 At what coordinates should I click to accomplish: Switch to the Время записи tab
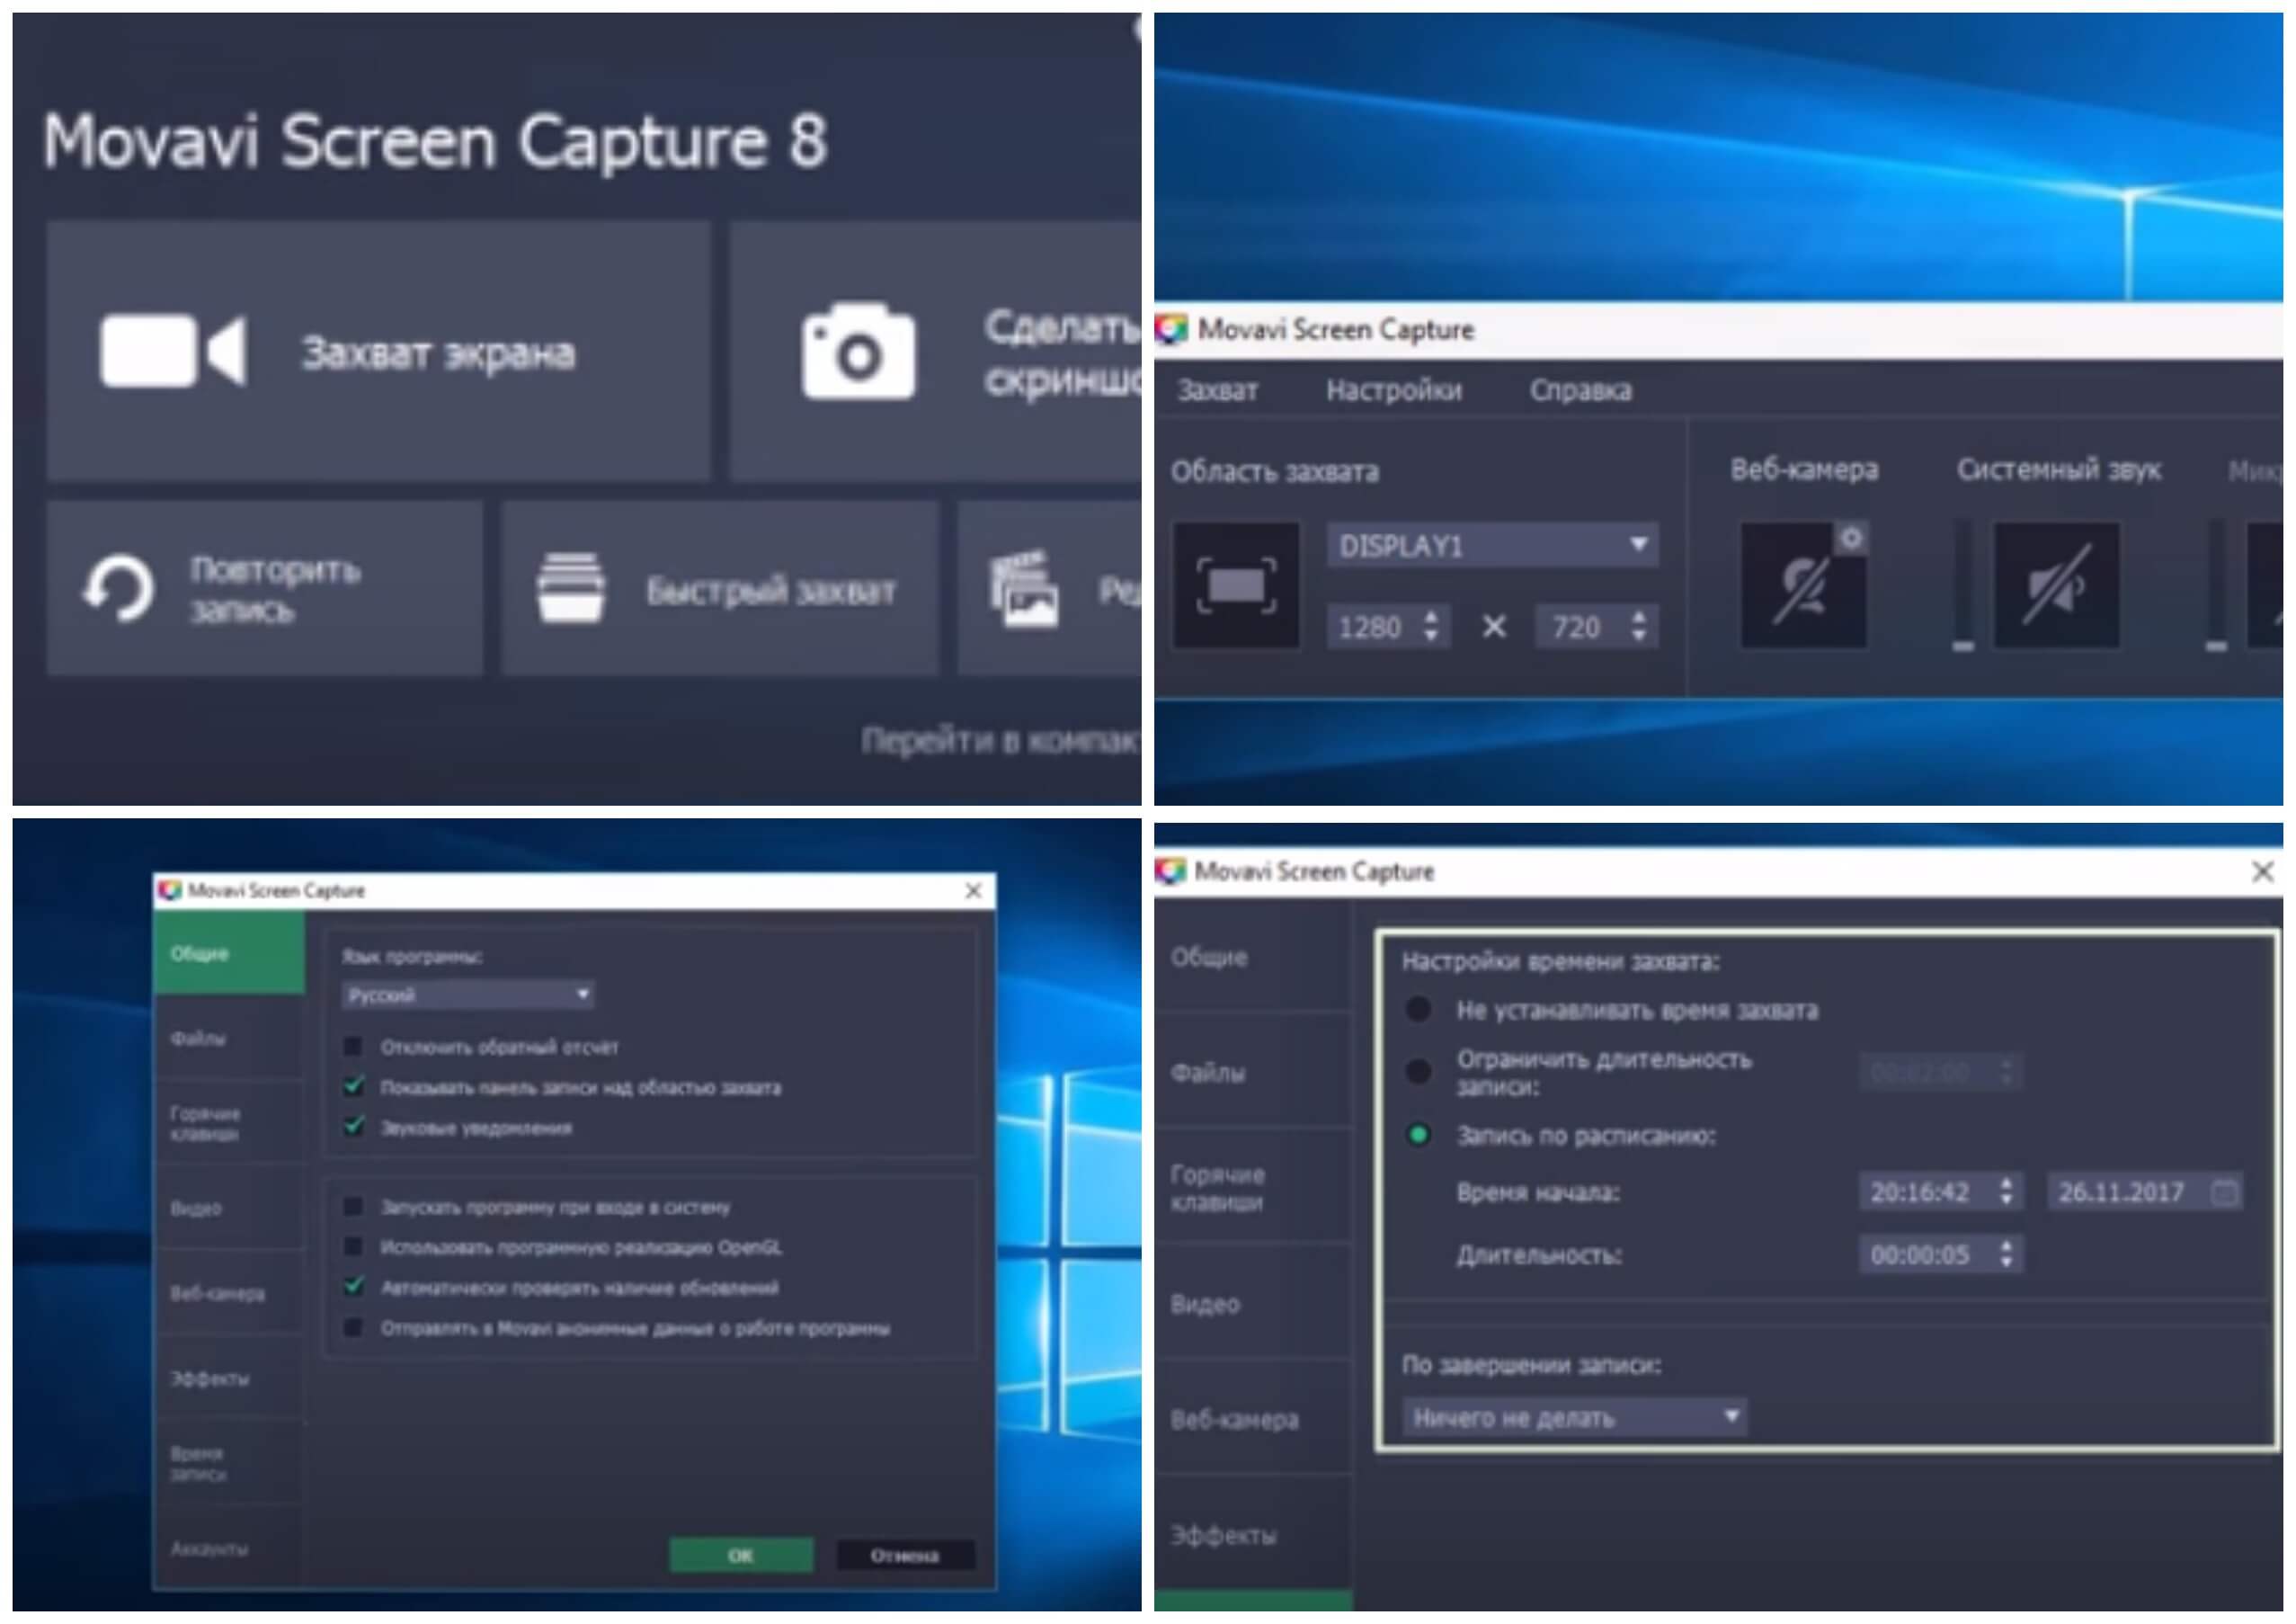229,1463
